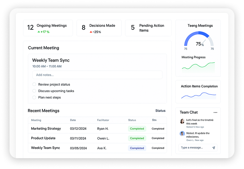Open the Marketing Strategy meeting row

point(97,129)
